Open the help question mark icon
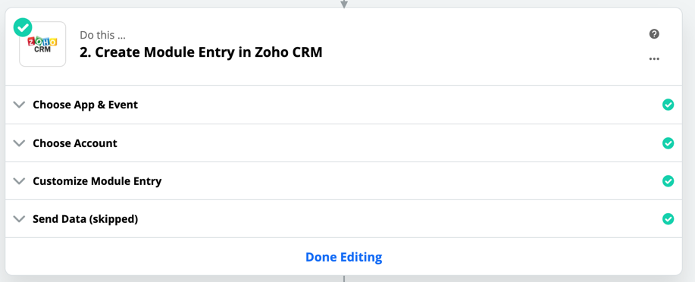 click(654, 34)
